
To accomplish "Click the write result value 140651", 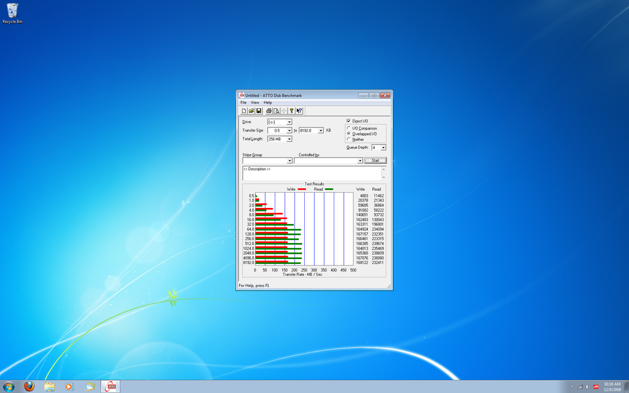I will (x=362, y=215).
